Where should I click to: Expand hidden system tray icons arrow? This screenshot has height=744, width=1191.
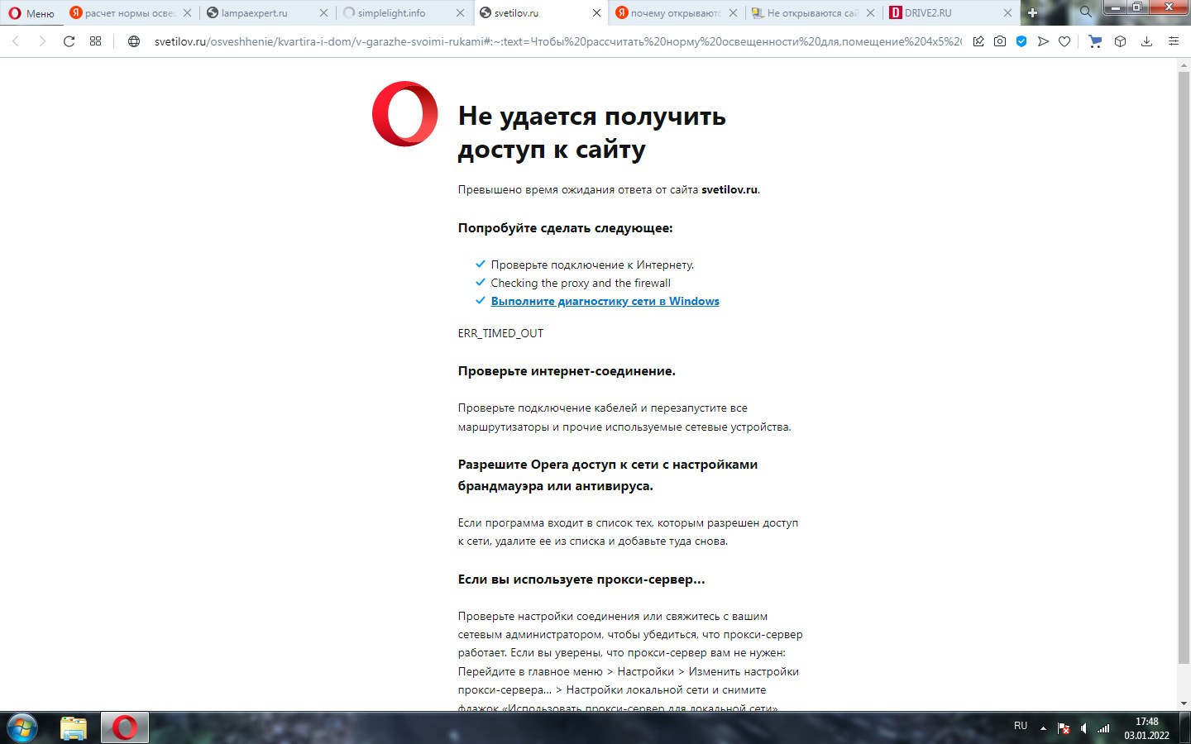1043,728
